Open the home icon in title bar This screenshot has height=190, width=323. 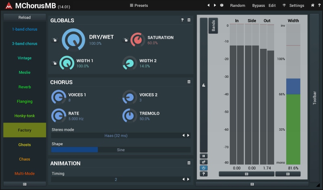coord(313,6)
